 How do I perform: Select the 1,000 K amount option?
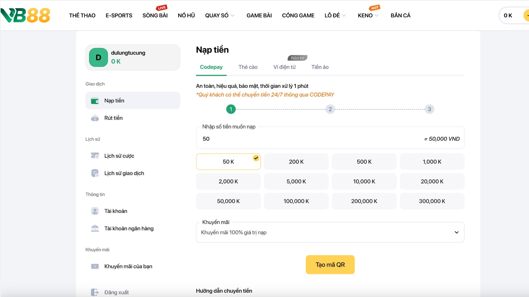pyautogui.click(x=432, y=162)
